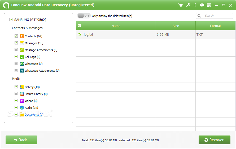Toggle the select-all checkbox in Name header
This screenshot has height=149, width=236.
point(80,26)
